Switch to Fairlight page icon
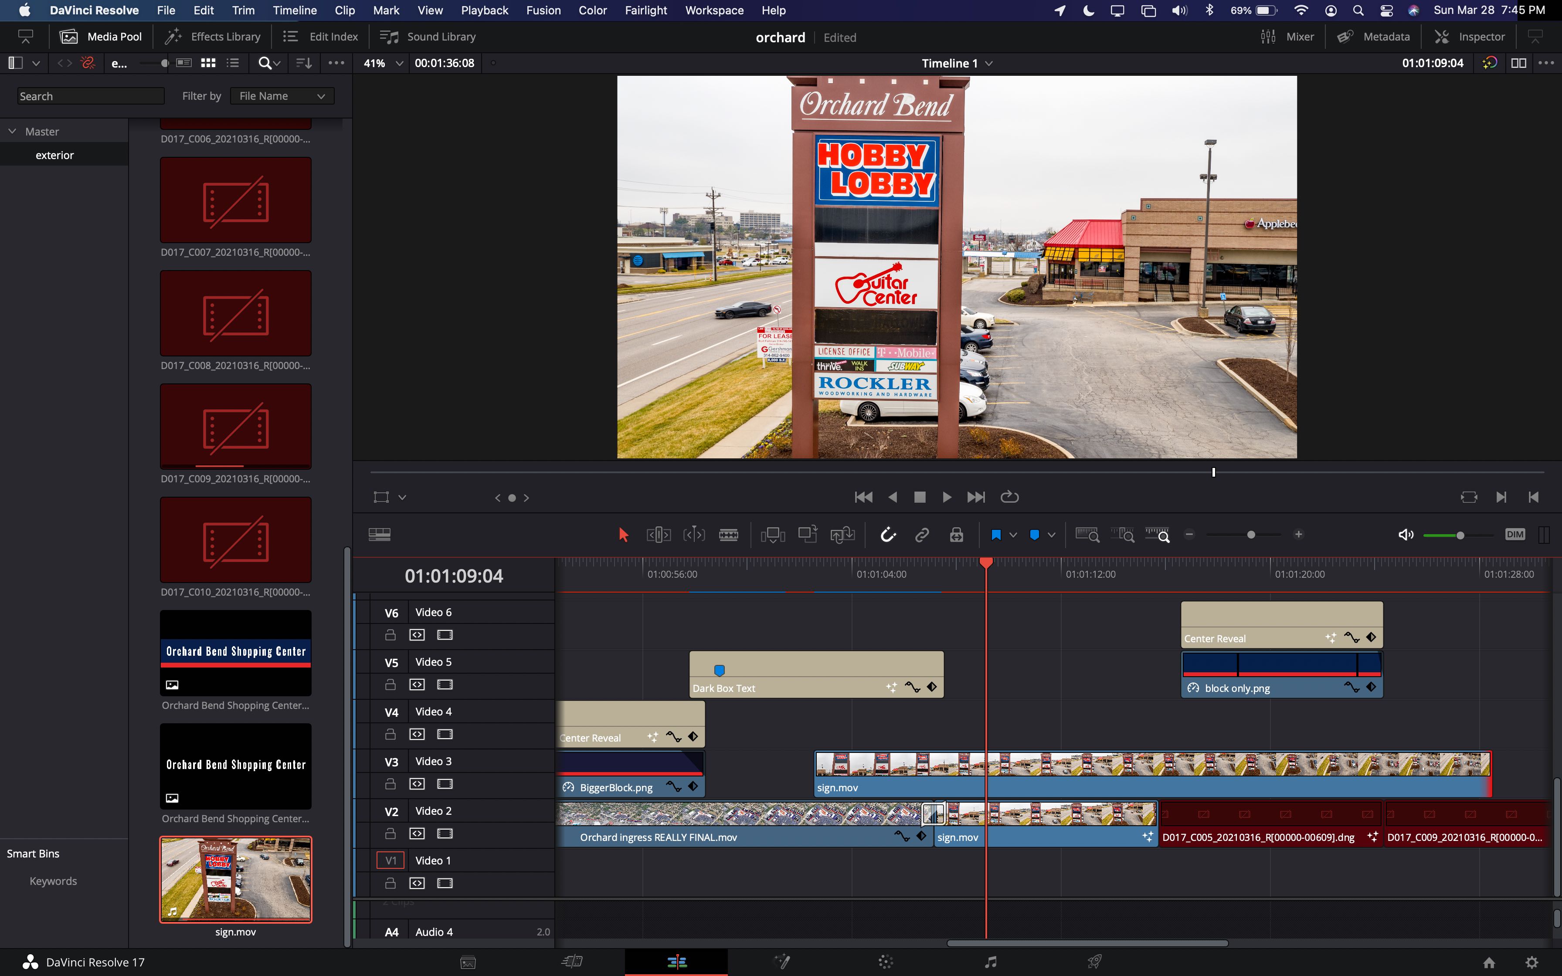Viewport: 1562px width, 976px height. (x=991, y=962)
